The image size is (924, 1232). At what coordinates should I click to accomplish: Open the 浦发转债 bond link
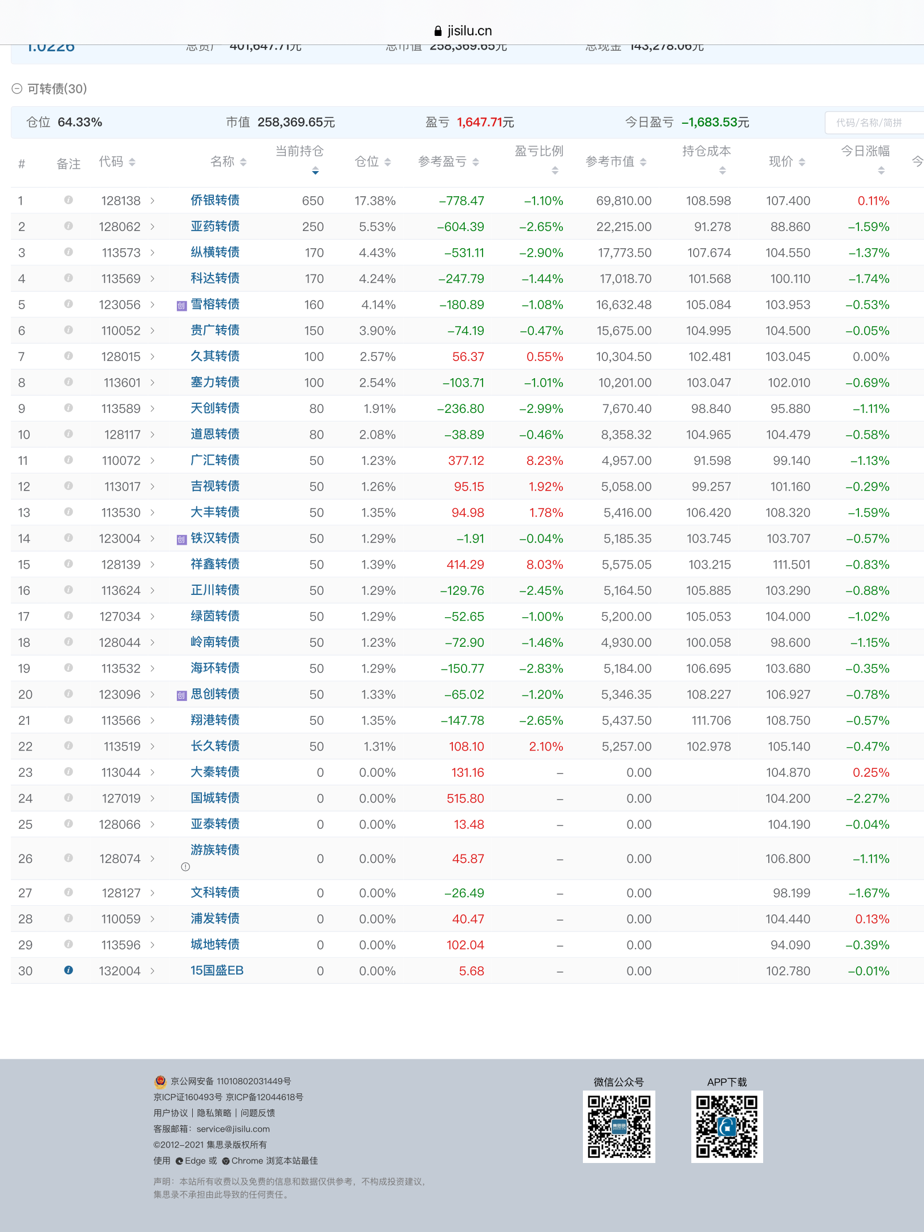(215, 919)
